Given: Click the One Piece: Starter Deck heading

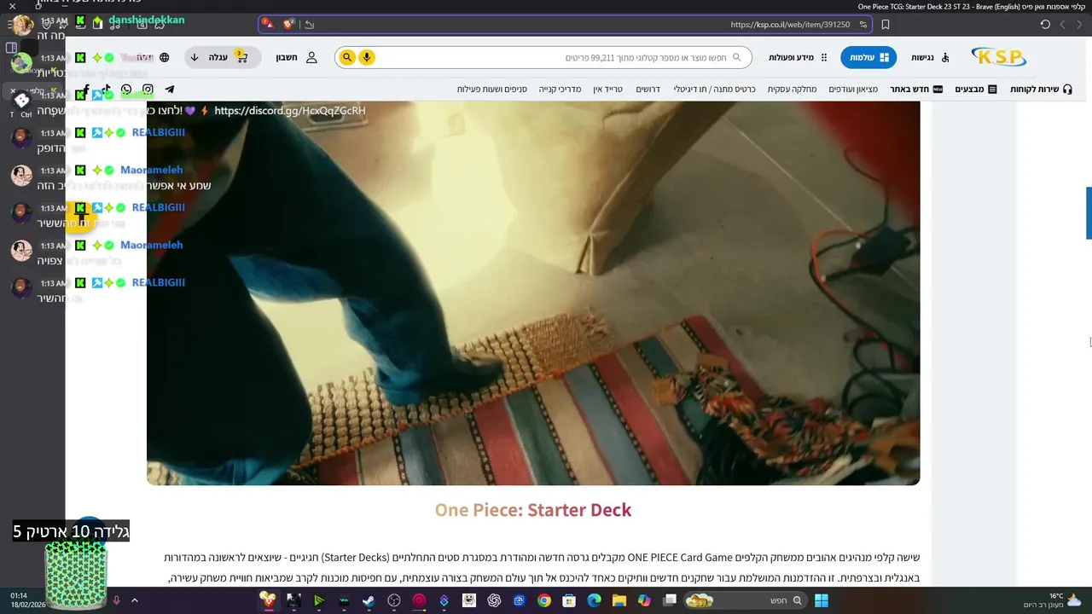Looking at the screenshot, I should pyautogui.click(x=533, y=510).
